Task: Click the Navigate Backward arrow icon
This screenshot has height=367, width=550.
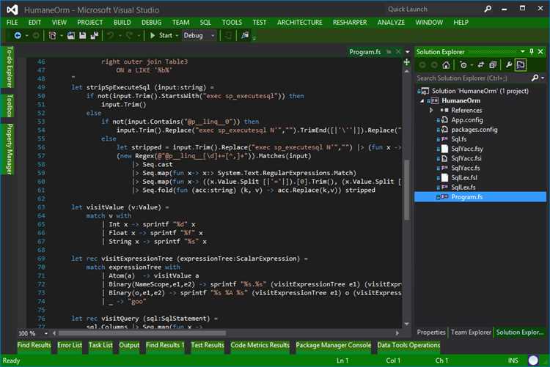Action: [18, 35]
